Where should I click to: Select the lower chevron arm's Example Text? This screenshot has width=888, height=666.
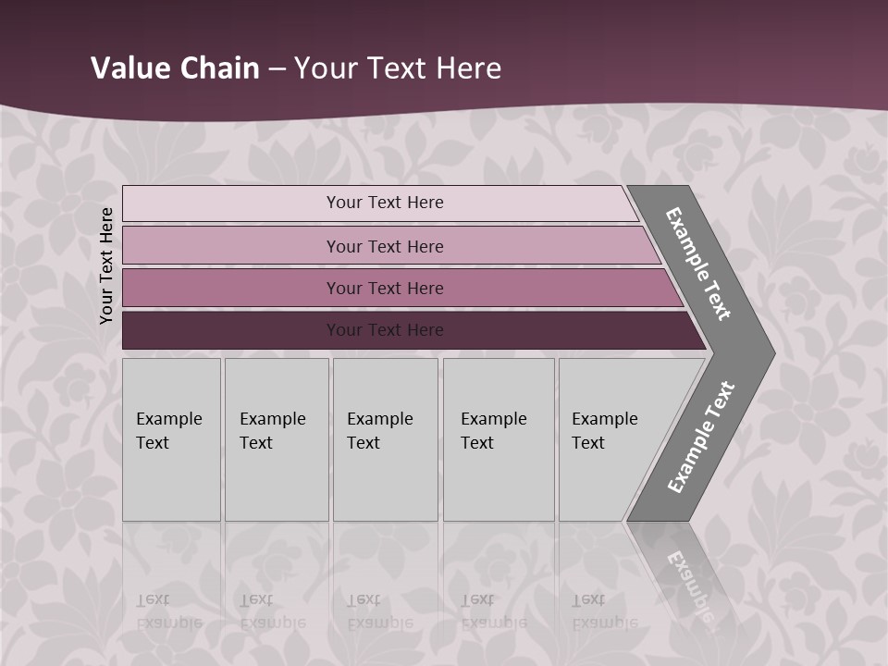coord(701,438)
